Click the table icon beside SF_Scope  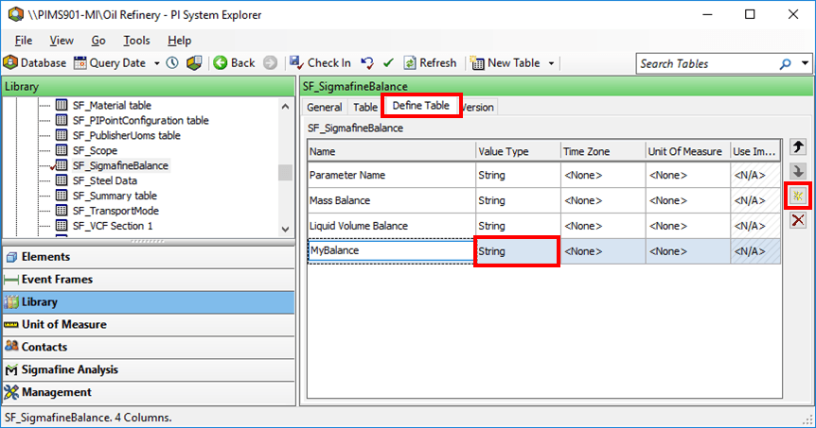pyautogui.click(x=62, y=150)
